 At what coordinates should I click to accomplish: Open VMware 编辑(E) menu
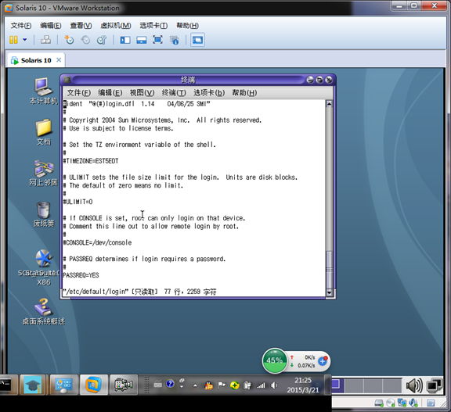(51, 26)
